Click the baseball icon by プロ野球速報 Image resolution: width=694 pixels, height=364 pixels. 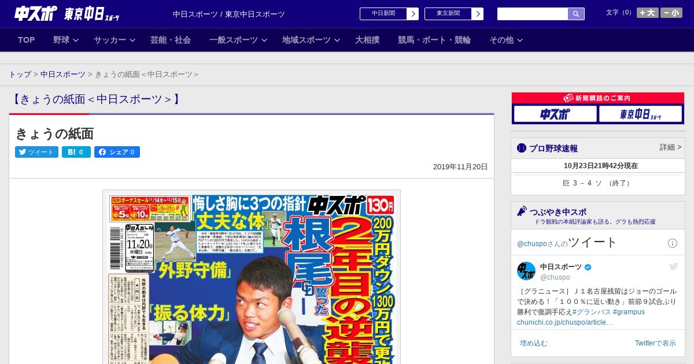[x=522, y=148]
